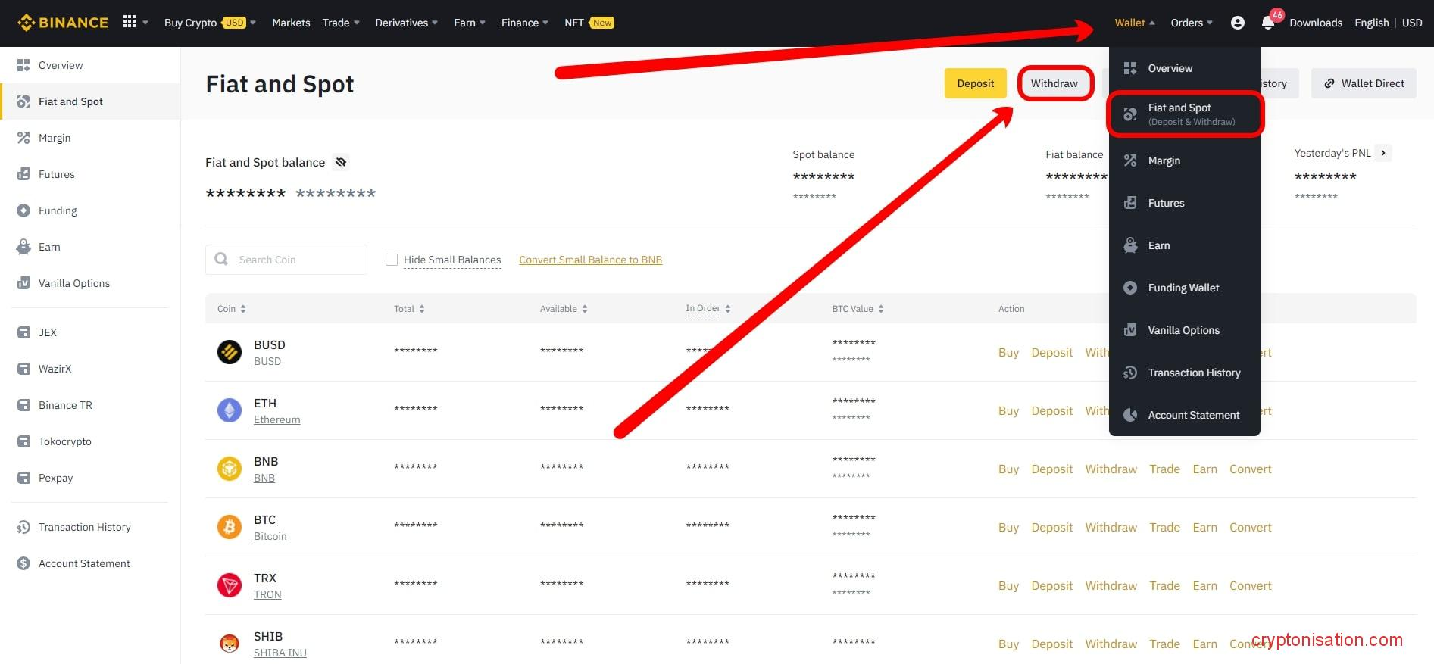This screenshot has height=664, width=1434.
Task: Select Transaction History in Wallet dropdown
Action: point(1193,373)
